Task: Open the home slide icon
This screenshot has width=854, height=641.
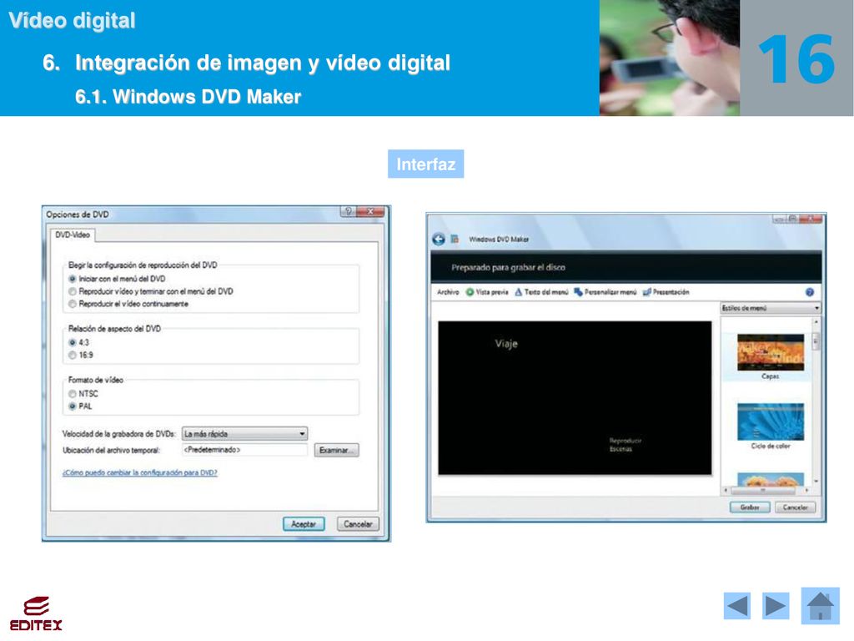Action: [821, 606]
